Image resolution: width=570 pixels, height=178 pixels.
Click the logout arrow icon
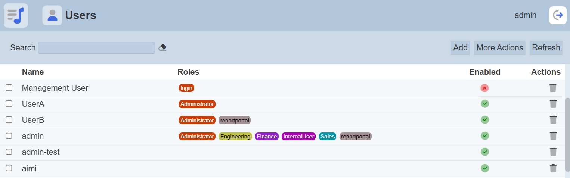(x=558, y=15)
